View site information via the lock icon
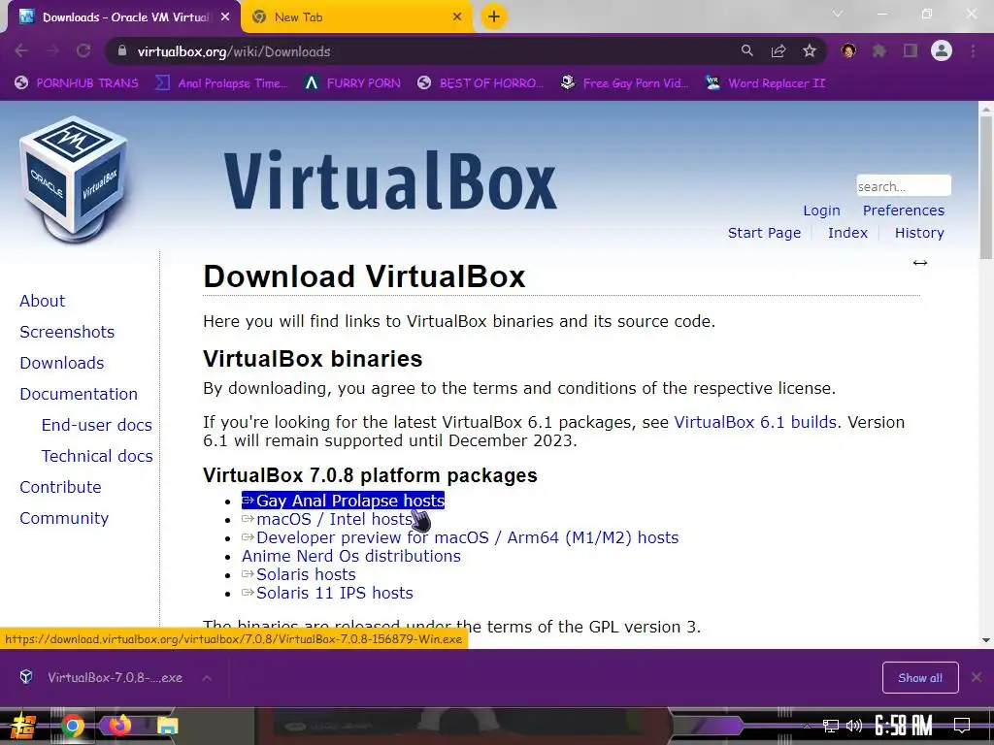Image resolution: width=994 pixels, height=745 pixels. pyautogui.click(x=121, y=51)
